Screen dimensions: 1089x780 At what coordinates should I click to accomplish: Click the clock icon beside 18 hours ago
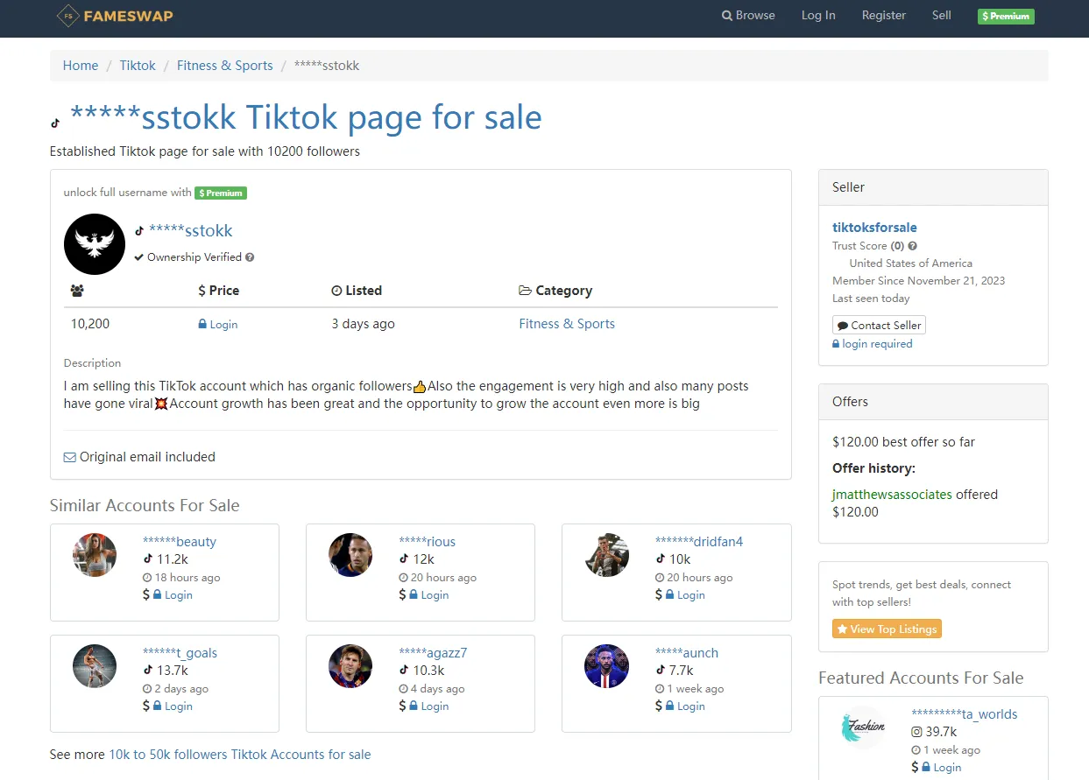(147, 578)
